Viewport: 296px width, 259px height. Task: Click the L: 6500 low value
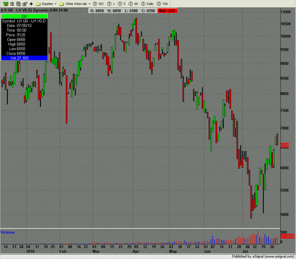coord(131,11)
